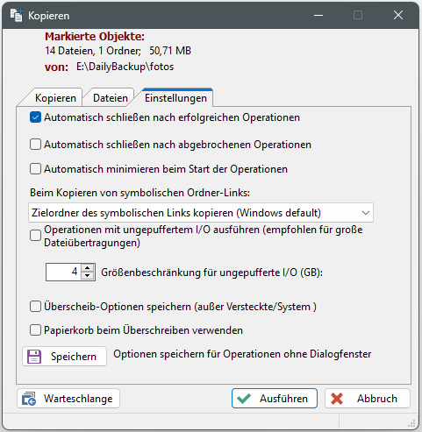
Task: Enable automatic minimize at operation start
Action: 35,169
